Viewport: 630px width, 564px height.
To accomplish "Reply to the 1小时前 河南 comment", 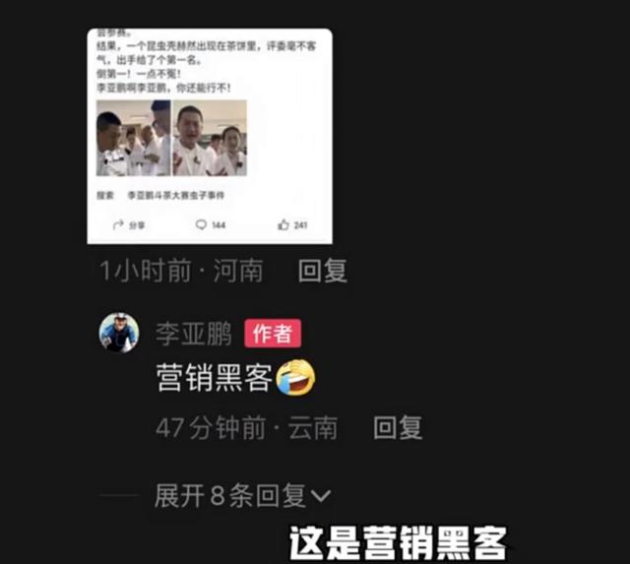I will click(323, 271).
